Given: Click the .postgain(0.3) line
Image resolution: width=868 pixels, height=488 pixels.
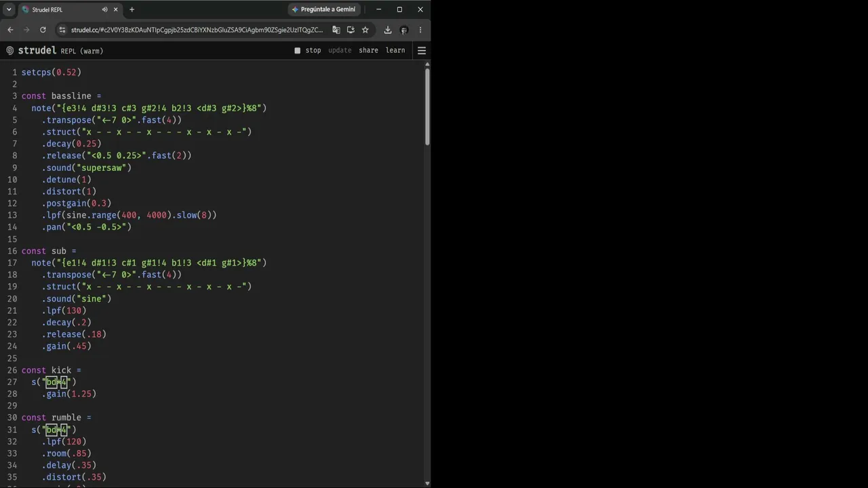Looking at the screenshot, I should click(x=77, y=203).
